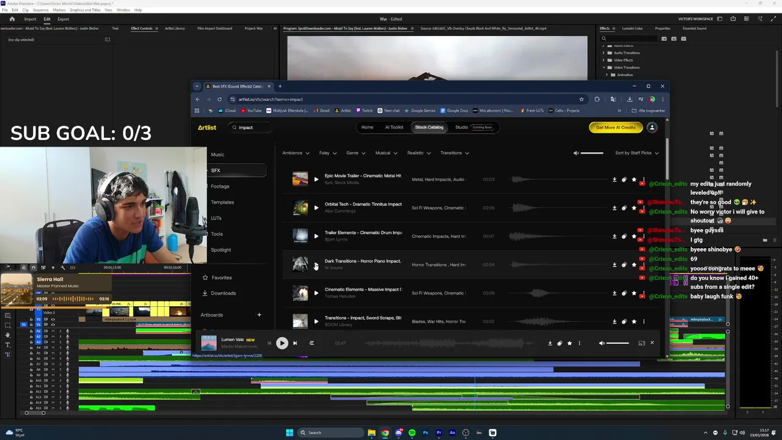Open Sort by Staff Picks dropdown

(x=637, y=153)
